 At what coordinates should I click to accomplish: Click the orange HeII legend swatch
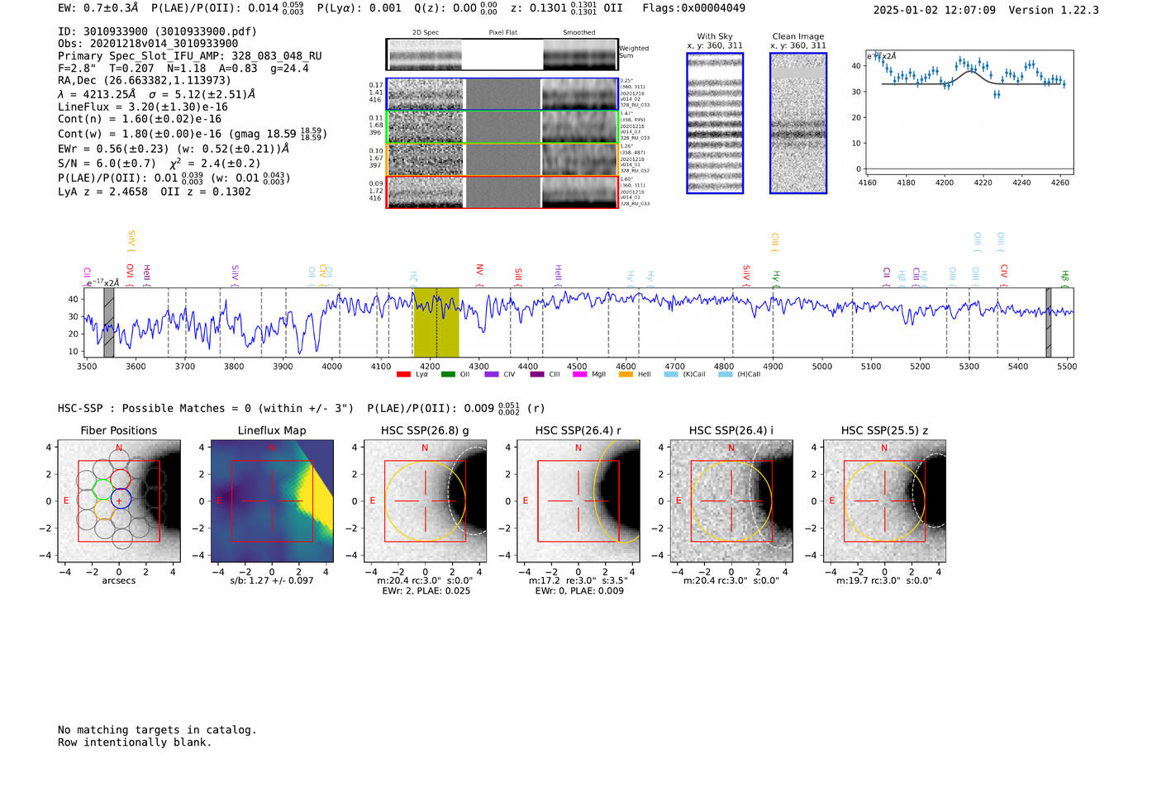tap(626, 375)
